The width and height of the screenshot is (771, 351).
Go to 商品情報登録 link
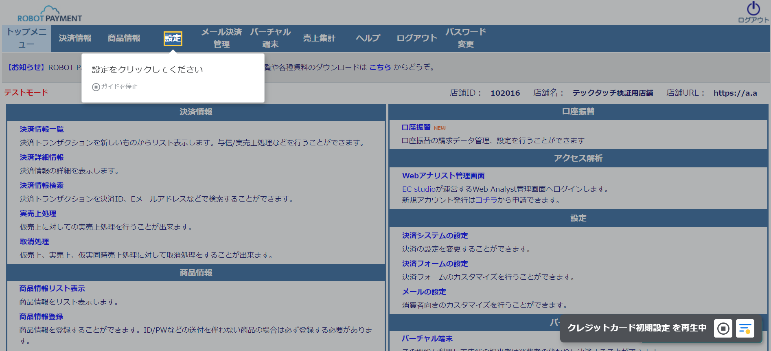point(41,317)
